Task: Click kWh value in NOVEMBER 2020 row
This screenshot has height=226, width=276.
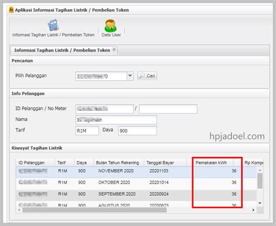Action: click(x=234, y=171)
